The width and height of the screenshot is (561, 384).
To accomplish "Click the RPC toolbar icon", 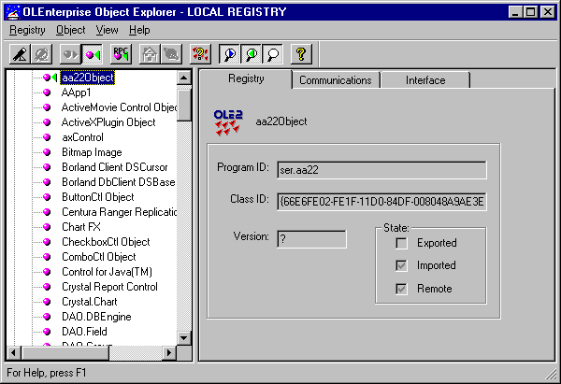I will 121,54.
